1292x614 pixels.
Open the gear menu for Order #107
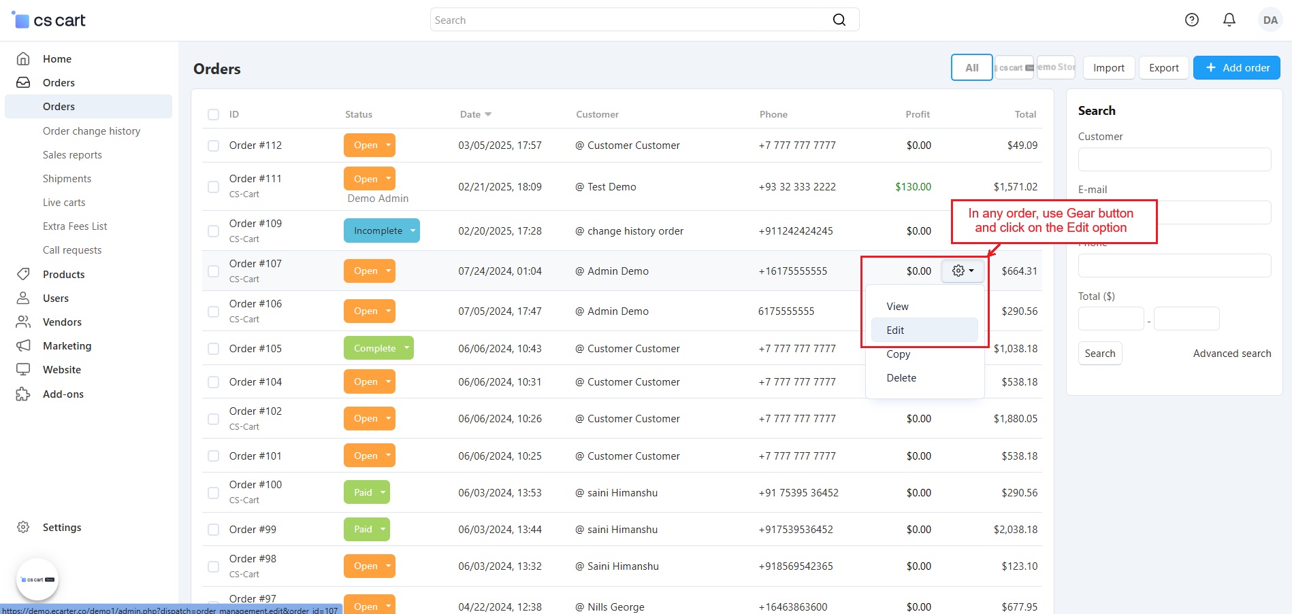pyautogui.click(x=963, y=271)
